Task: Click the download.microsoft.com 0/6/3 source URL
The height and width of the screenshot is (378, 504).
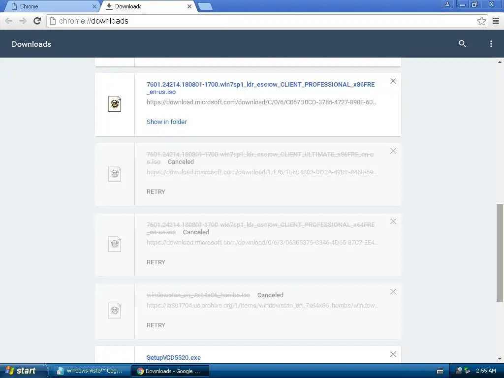Action: click(262, 242)
